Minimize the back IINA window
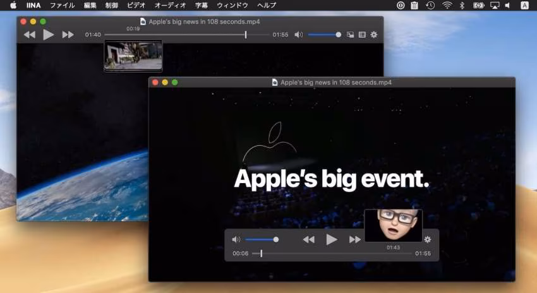This screenshot has height=293, width=537. pos(33,21)
